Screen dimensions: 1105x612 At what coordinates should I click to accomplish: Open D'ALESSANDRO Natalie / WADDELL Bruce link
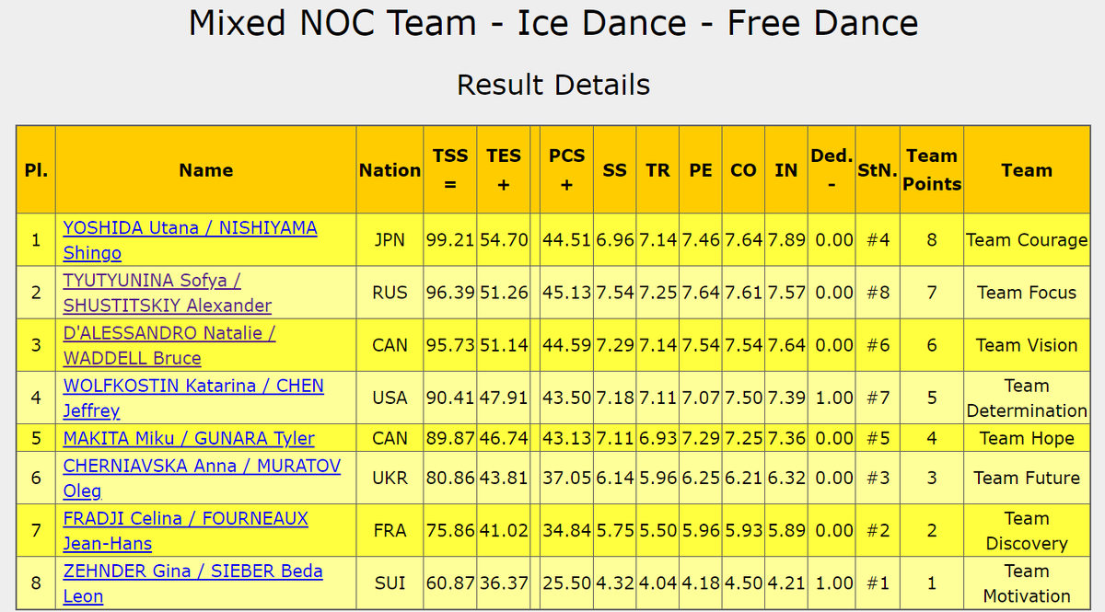pos(169,345)
